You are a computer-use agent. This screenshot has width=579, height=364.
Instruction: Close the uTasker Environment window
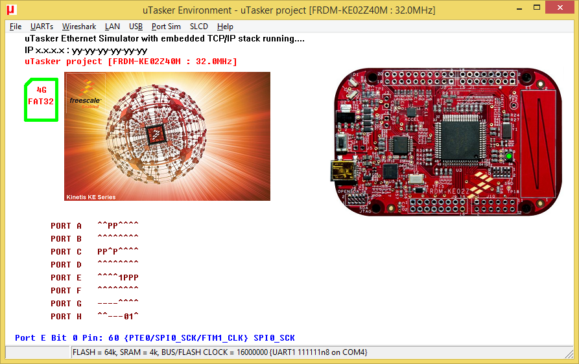tap(560, 8)
